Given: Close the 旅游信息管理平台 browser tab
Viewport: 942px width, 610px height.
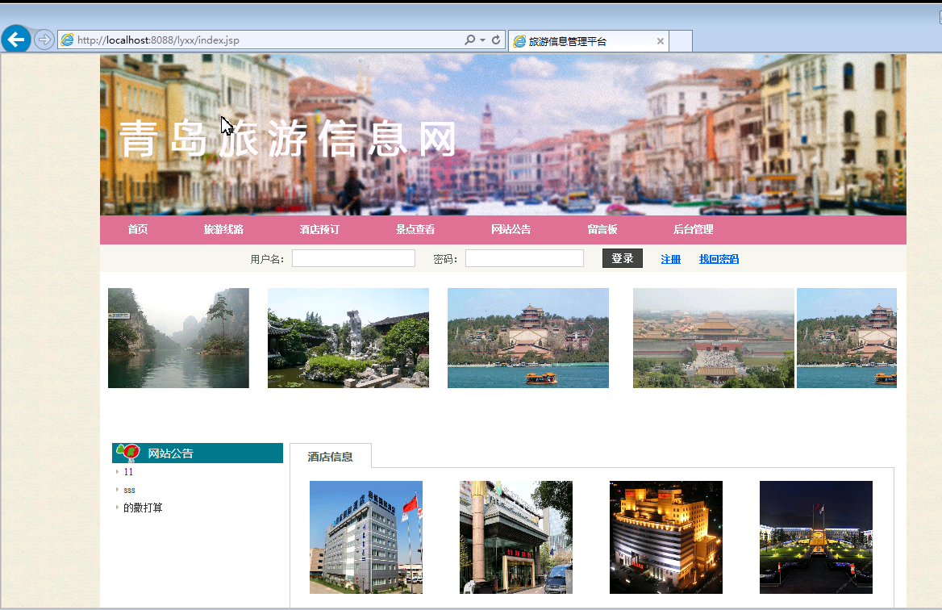Looking at the screenshot, I should point(661,41).
